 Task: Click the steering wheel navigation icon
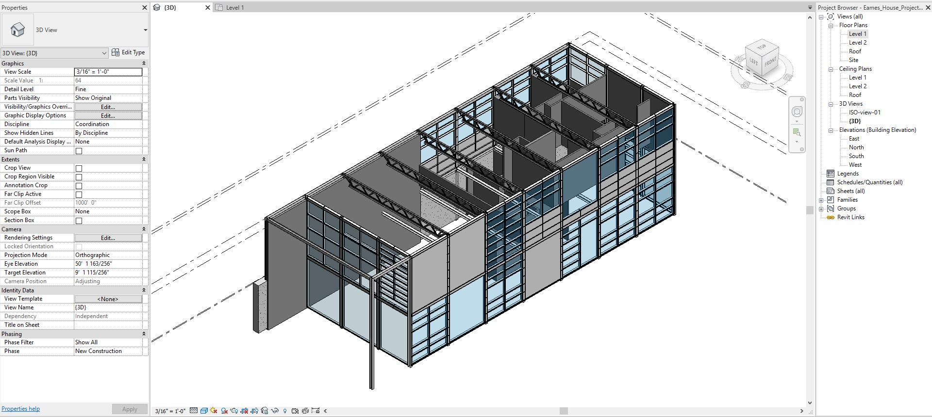coord(797,112)
